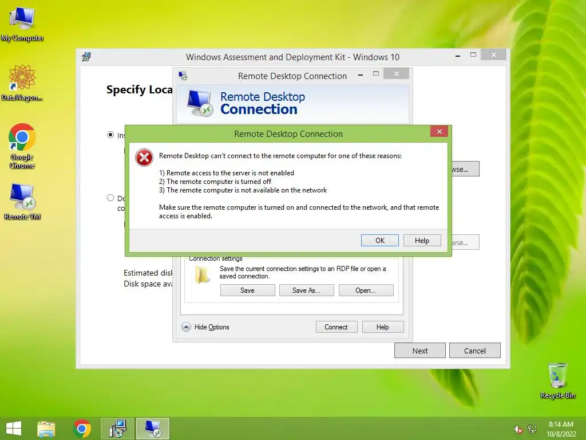
Task: Click the Save As... button
Action: click(x=307, y=290)
